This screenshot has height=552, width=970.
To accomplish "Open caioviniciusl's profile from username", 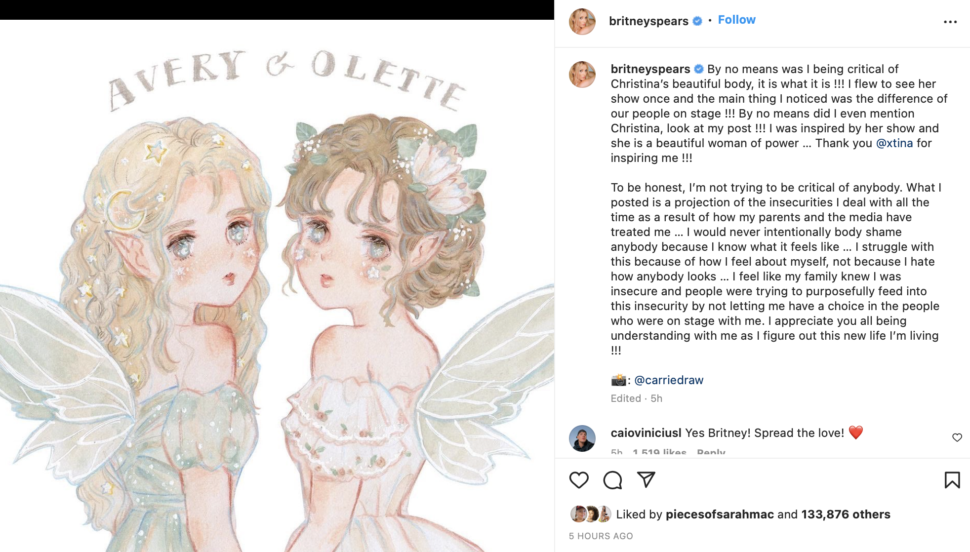I will click(x=646, y=433).
